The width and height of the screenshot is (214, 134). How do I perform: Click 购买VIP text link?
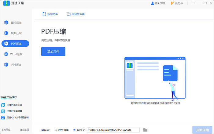click(x=179, y=3)
